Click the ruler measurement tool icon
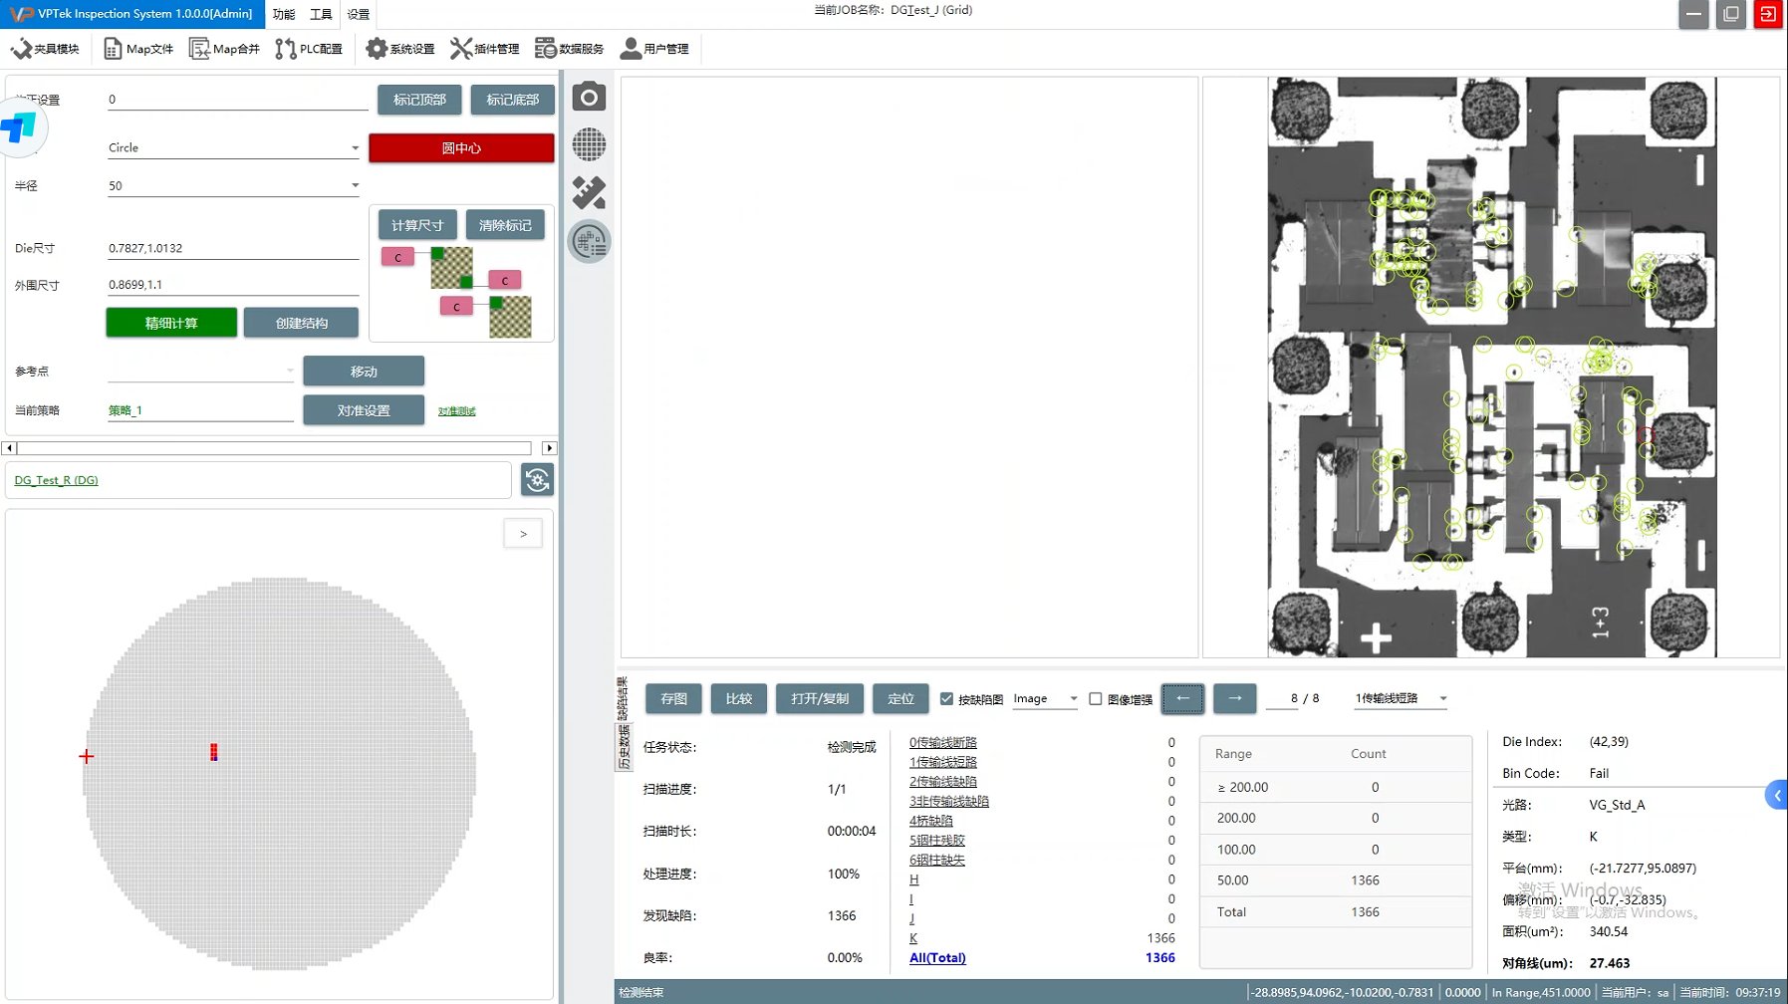This screenshot has width=1788, height=1004. 589,192
